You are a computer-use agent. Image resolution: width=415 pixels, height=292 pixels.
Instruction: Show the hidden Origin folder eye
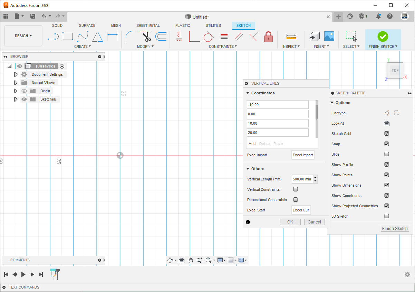tap(24, 91)
